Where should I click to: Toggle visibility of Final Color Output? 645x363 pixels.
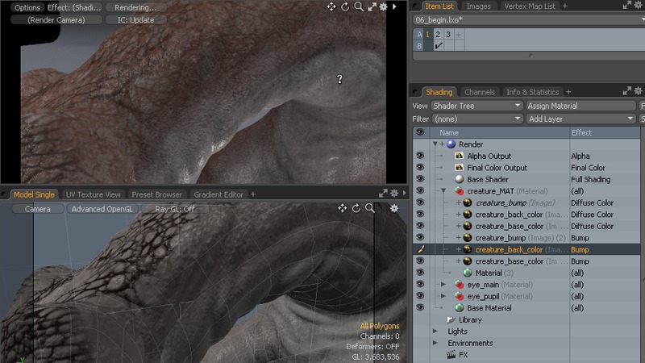pyautogui.click(x=420, y=167)
